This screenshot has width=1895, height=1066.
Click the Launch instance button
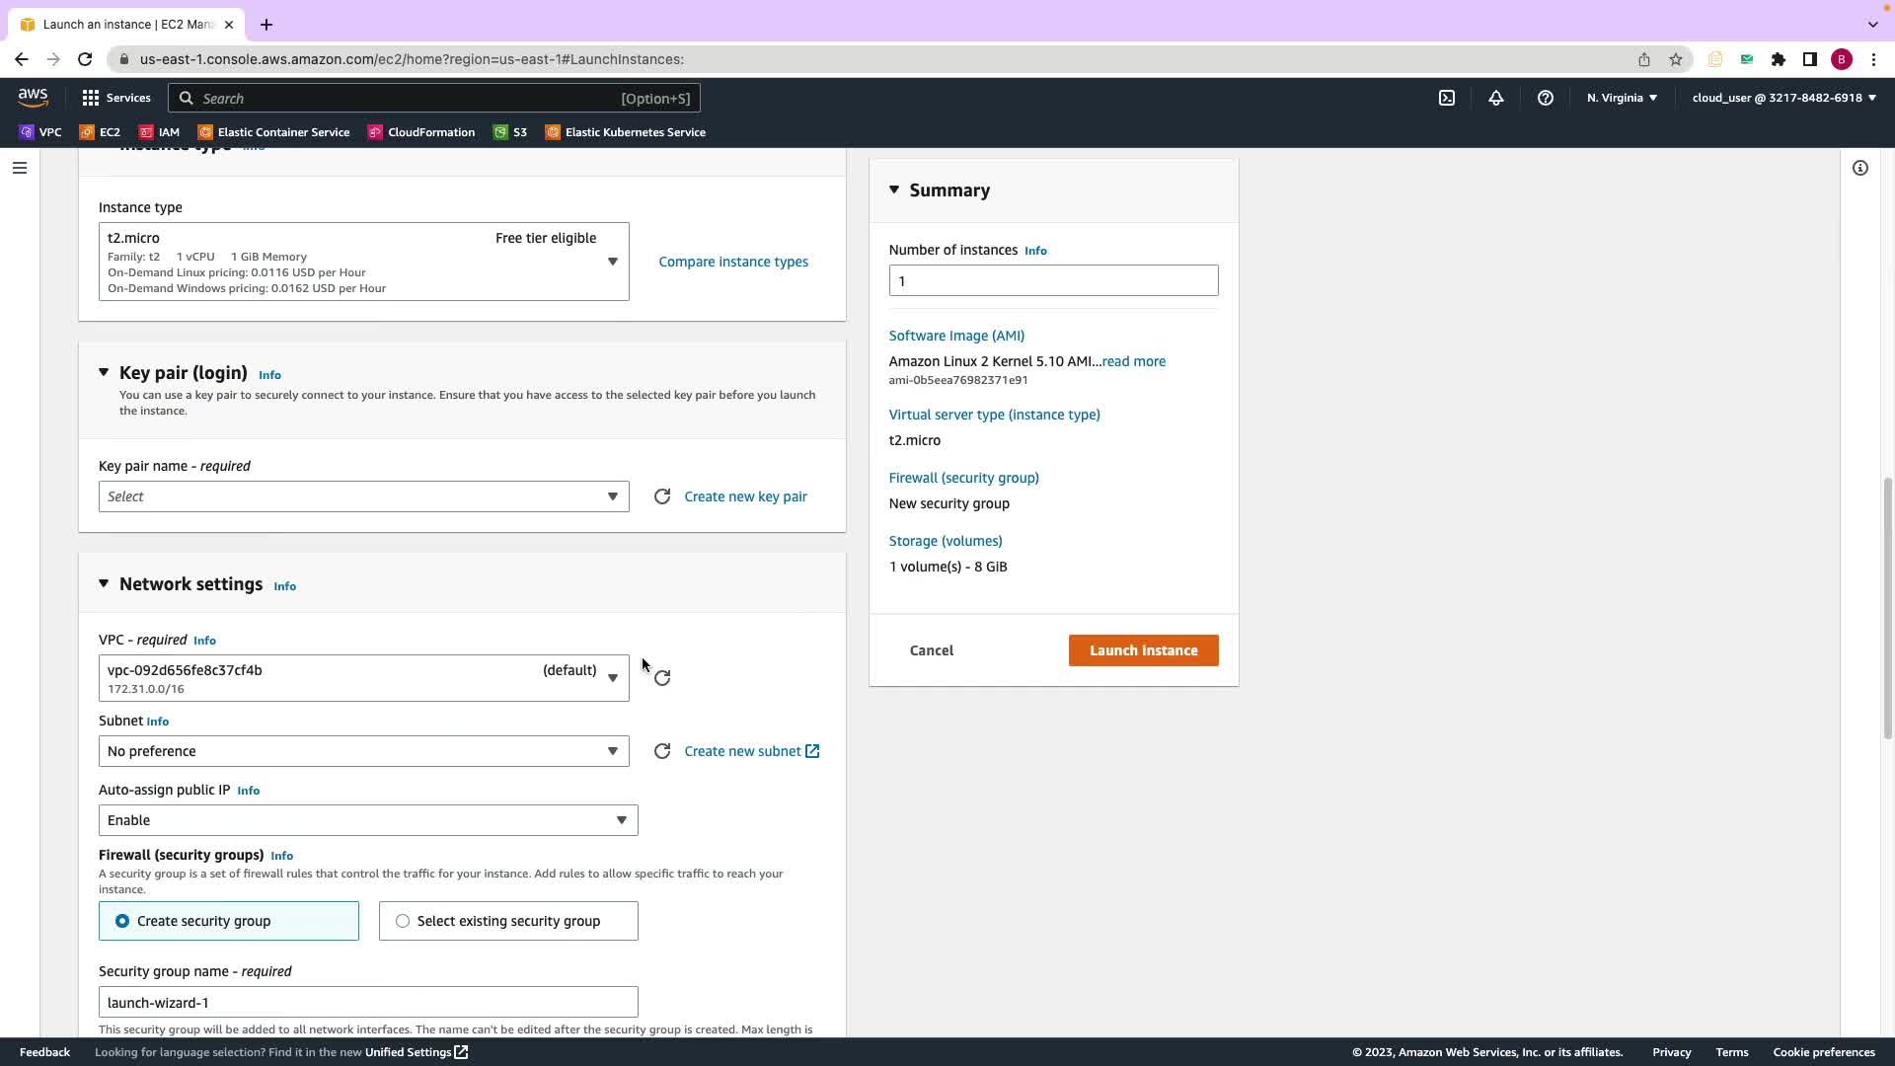[1143, 650]
